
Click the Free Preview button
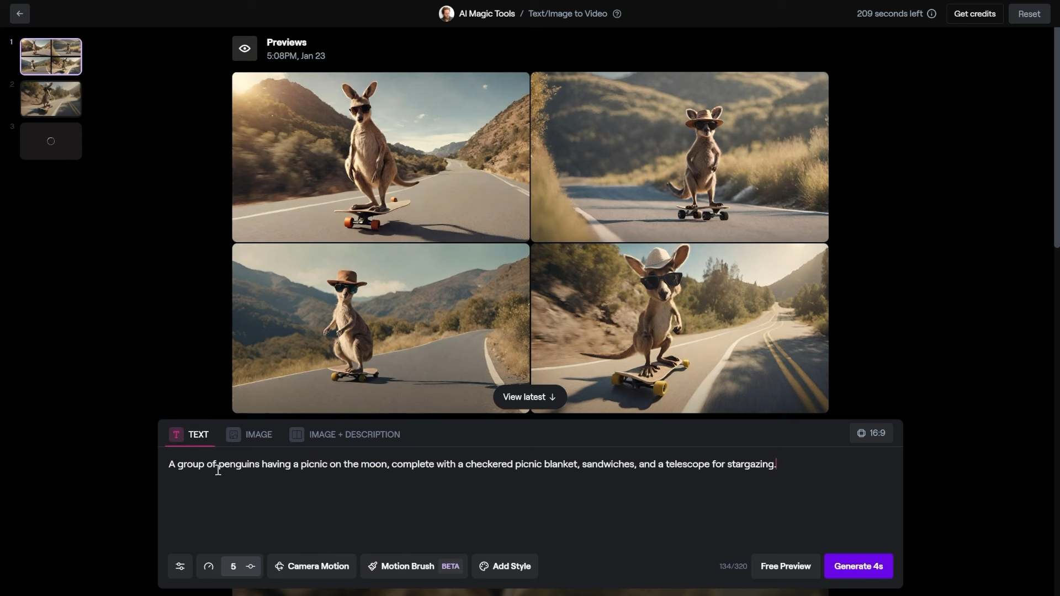tap(785, 566)
